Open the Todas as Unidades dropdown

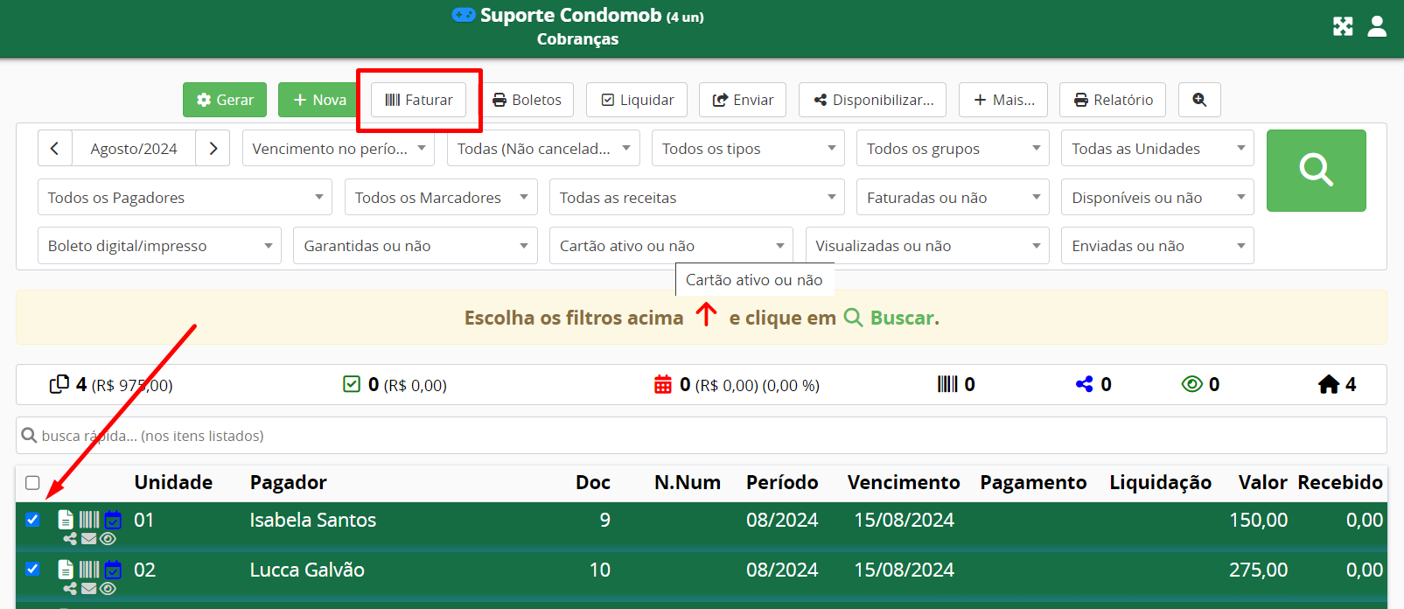[x=1156, y=149]
